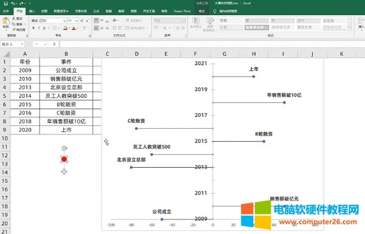Switch to the Power Pivot tab
This screenshot has width=365, height=234.
[182, 11]
